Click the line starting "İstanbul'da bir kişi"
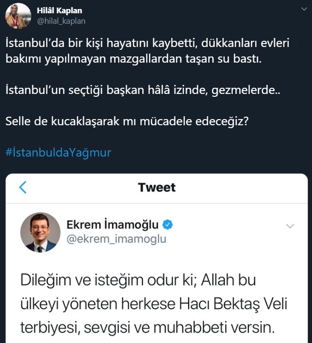Screen dimensions: 312x343 click(x=147, y=44)
